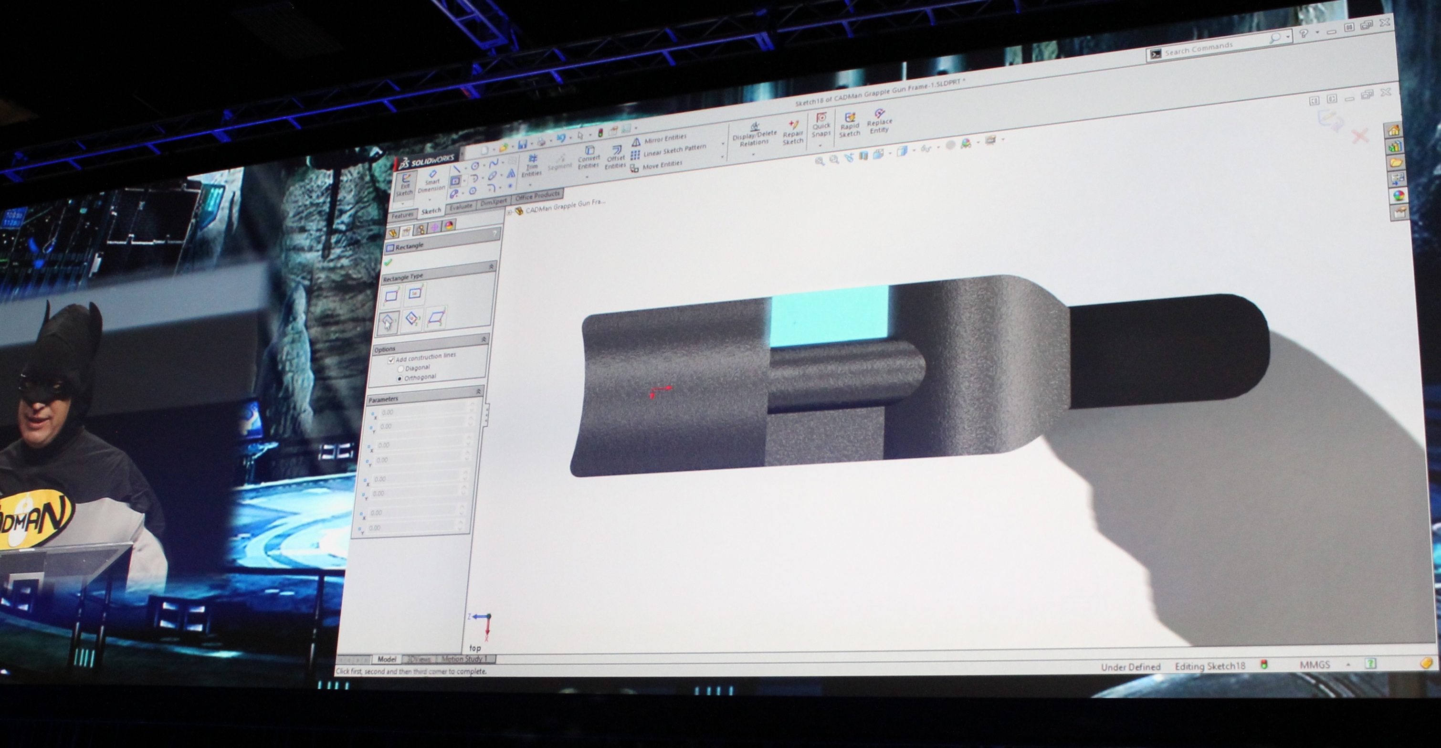
Task: Toggle Add construction lines checkbox
Action: coord(391,360)
